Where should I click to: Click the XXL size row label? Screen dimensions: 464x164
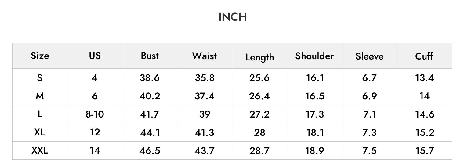40,151
